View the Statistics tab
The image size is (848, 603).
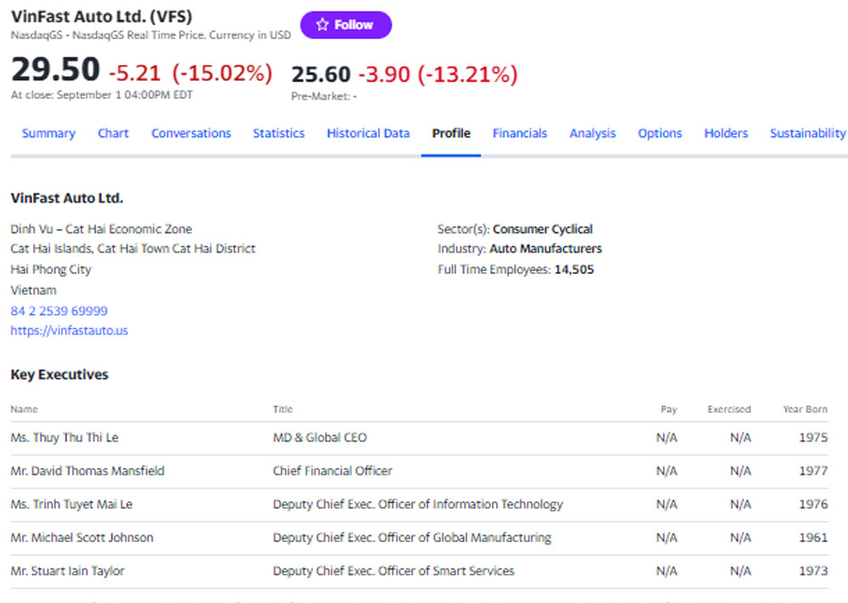(278, 133)
